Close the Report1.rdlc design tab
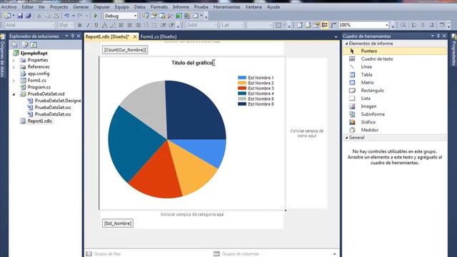457x257 pixels. pyautogui.click(x=135, y=36)
